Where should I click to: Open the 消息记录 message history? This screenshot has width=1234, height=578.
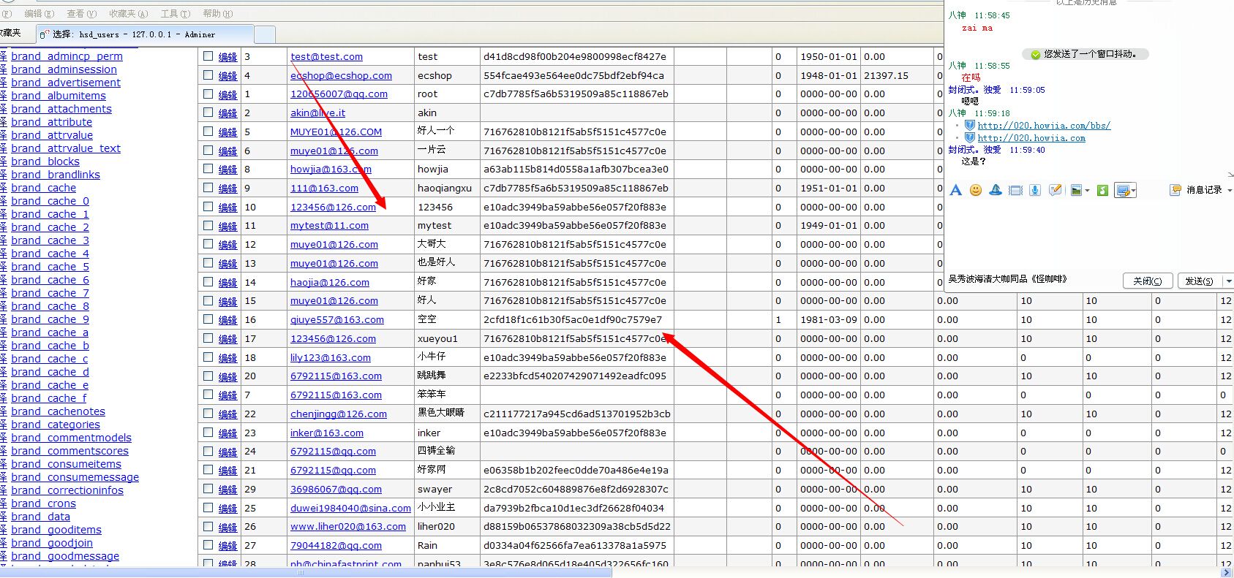pyautogui.click(x=1204, y=190)
